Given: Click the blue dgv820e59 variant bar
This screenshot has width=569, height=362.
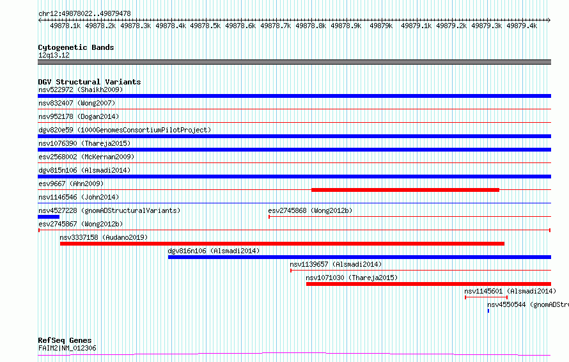Looking at the screenshot, I should pos(294,136).
